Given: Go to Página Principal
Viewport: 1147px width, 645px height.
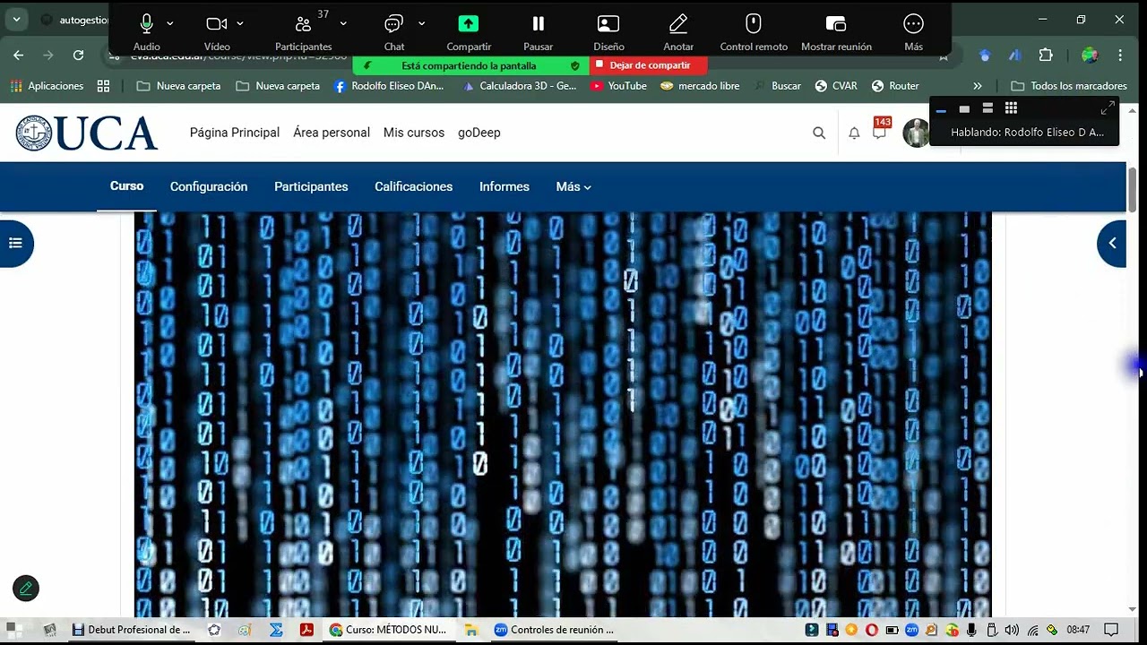Looking at the screenshot, I should [x=235, y=133].
